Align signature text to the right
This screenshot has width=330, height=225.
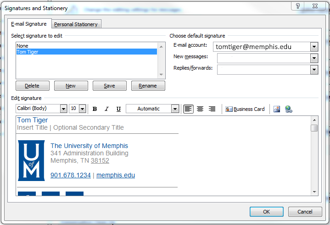point(212,109)
